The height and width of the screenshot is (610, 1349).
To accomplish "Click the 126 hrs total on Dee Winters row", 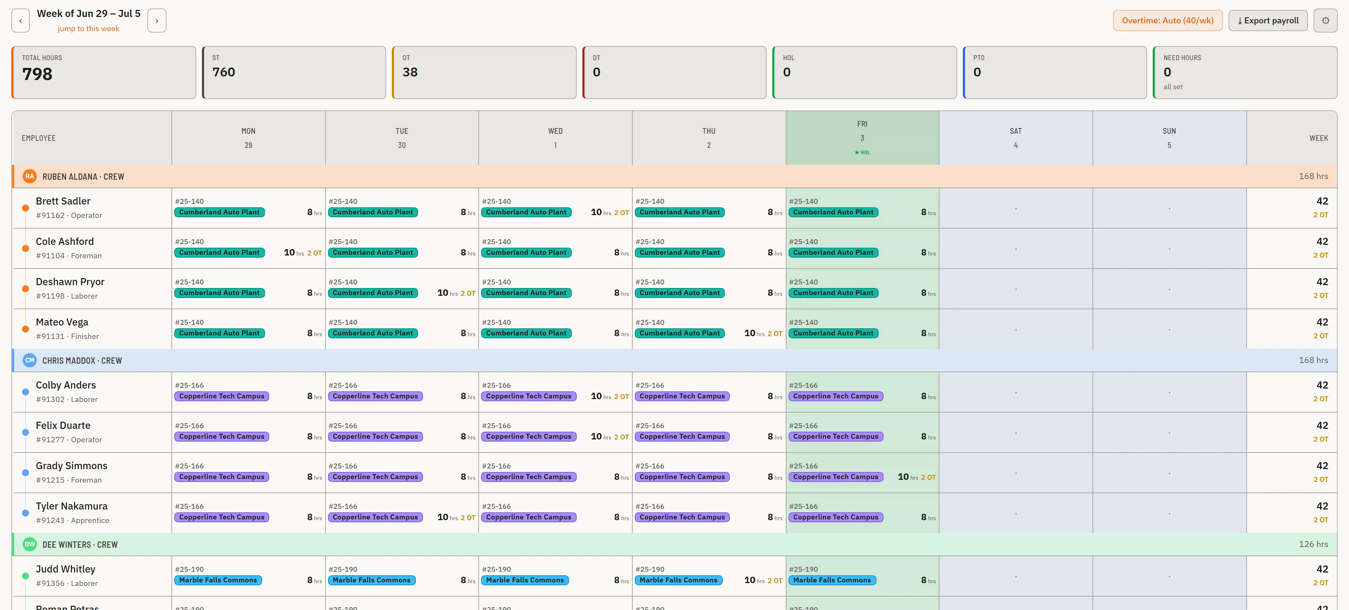I will (1313, 544).
